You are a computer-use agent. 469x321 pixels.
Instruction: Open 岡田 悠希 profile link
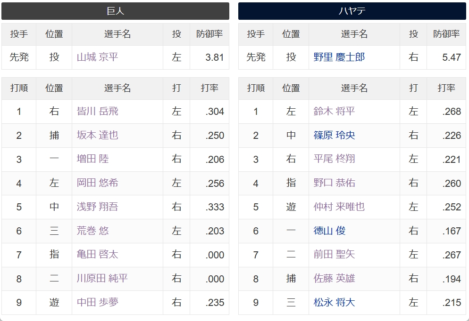point(98,183)
